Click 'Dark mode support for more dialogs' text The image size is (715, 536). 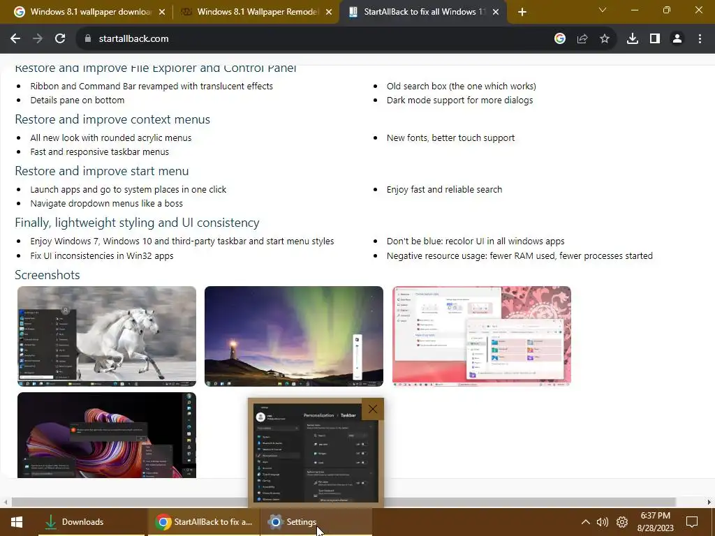(x=459, y=100)
